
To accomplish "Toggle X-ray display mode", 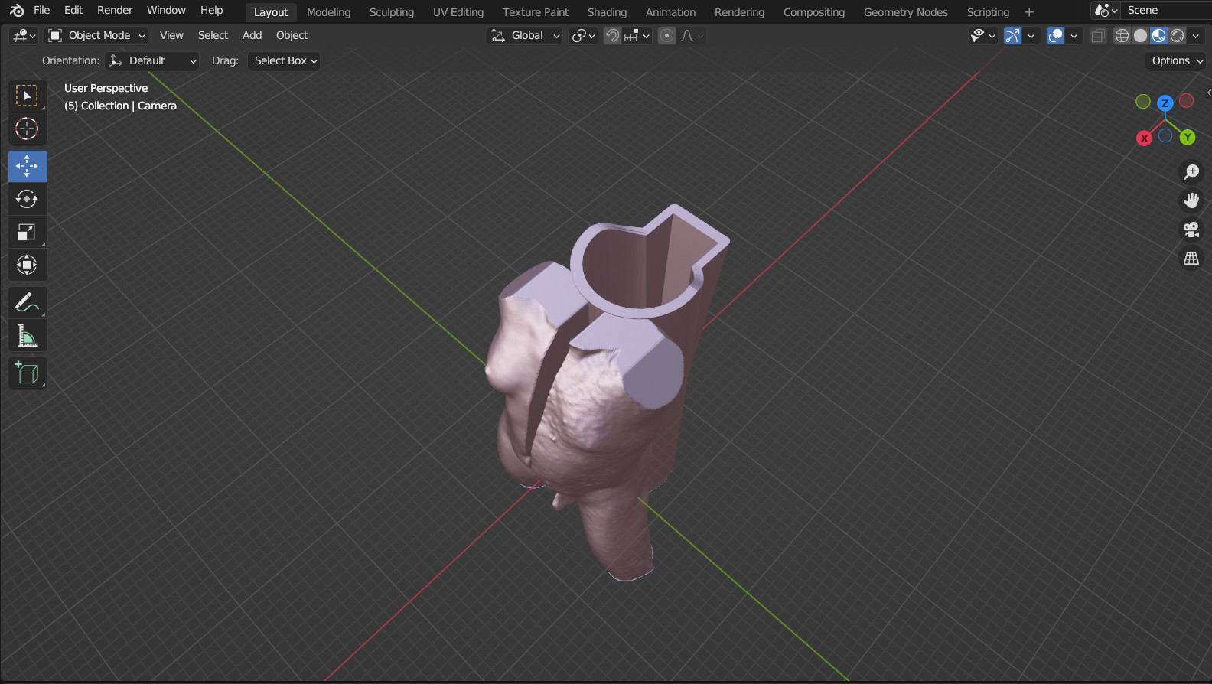I will pos(1097,35).
